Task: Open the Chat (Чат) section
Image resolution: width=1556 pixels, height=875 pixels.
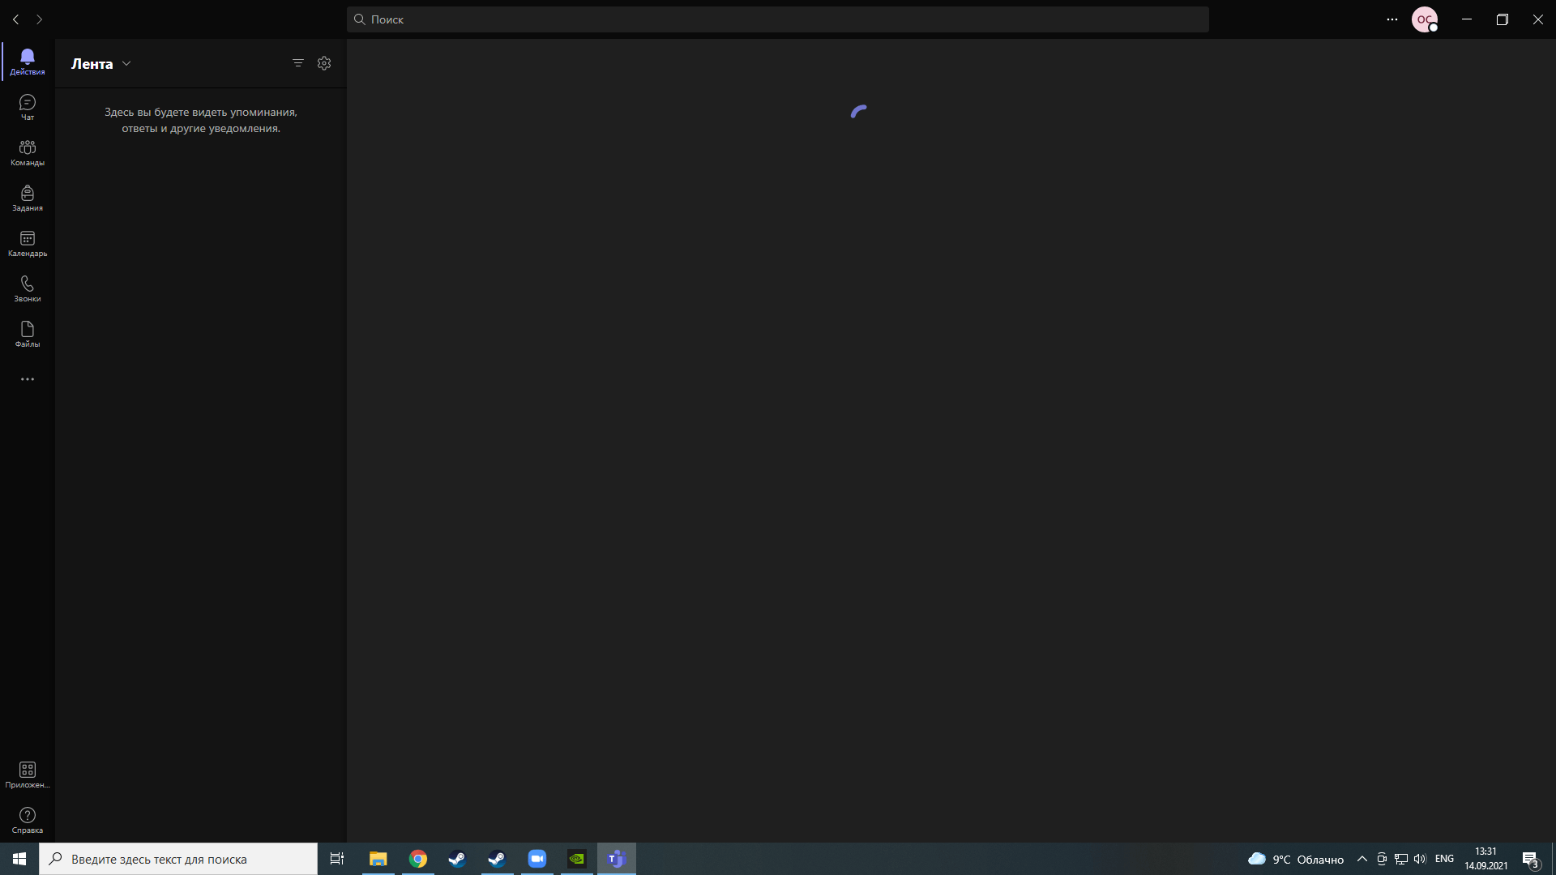Action: tap(28, 107)
